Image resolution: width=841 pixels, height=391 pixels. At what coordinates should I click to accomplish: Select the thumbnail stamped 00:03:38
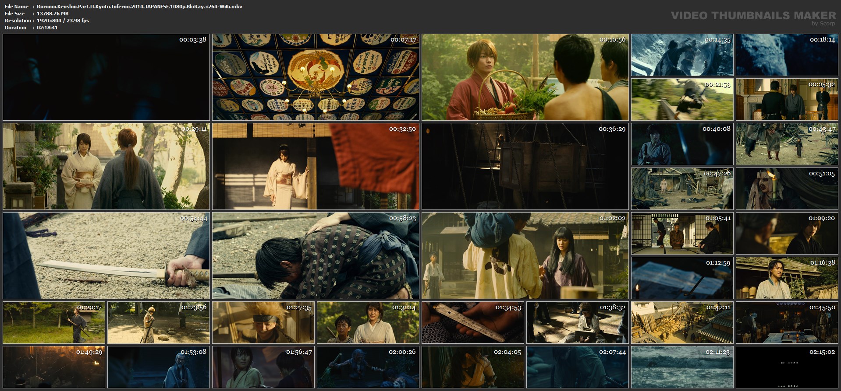(x=106, y=77)
